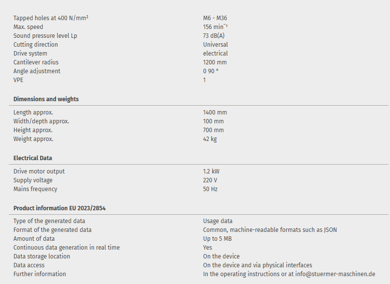
Task: Click the 1200 mm cantilever radius value
Action: coord(215,62)
